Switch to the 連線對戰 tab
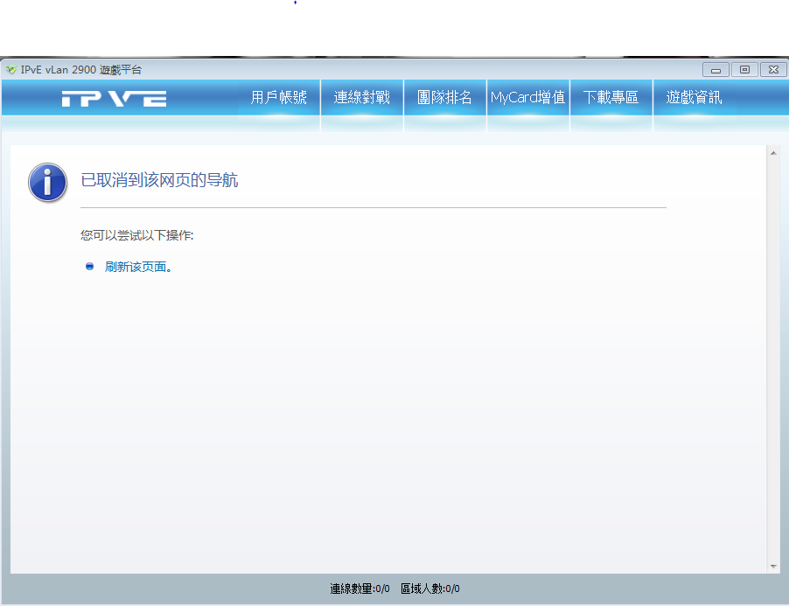789x606 pixels. (362, 98)
